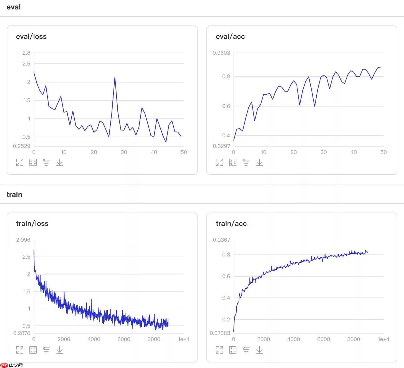Click the zoom-region icon under train/acc
This screenshot has width=404, height=368.
(233, 350)
